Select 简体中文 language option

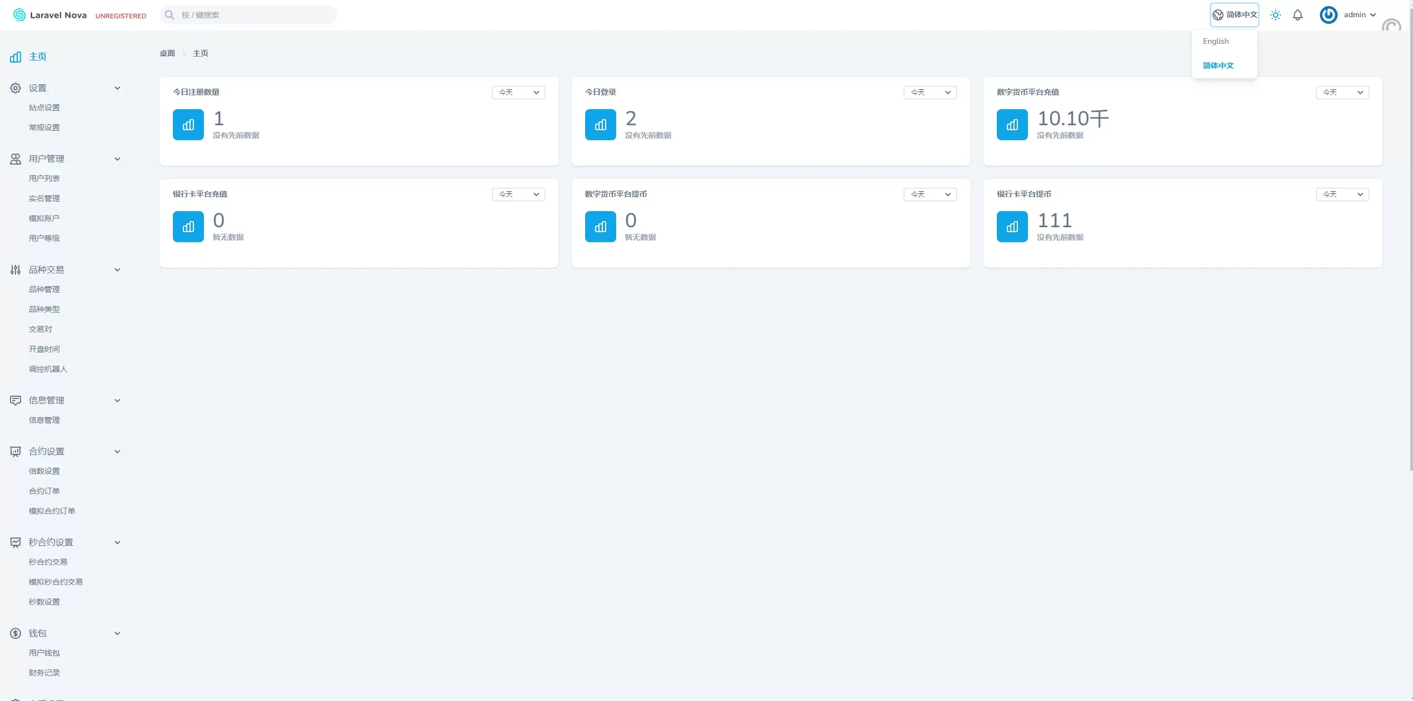point(1218,65)
